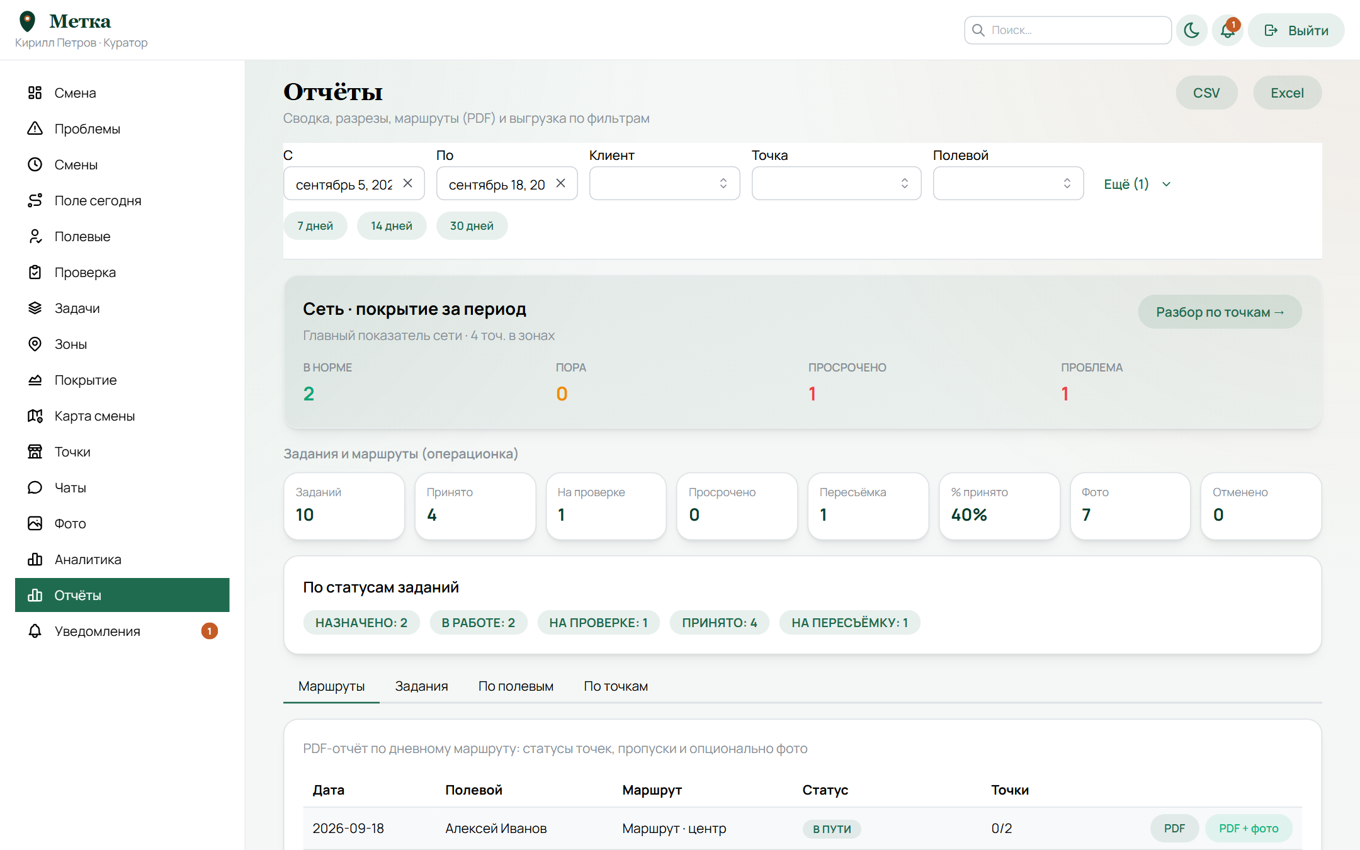Open the Точка dropdown
1360x850 pixels.
[x=836, y=183]
